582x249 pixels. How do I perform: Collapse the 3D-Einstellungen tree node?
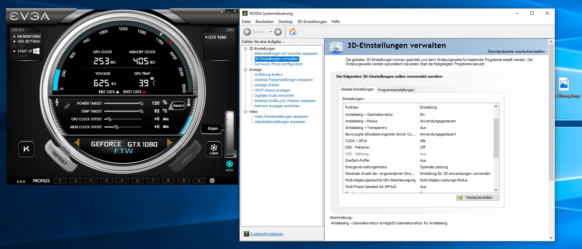[x=246, y=49]
